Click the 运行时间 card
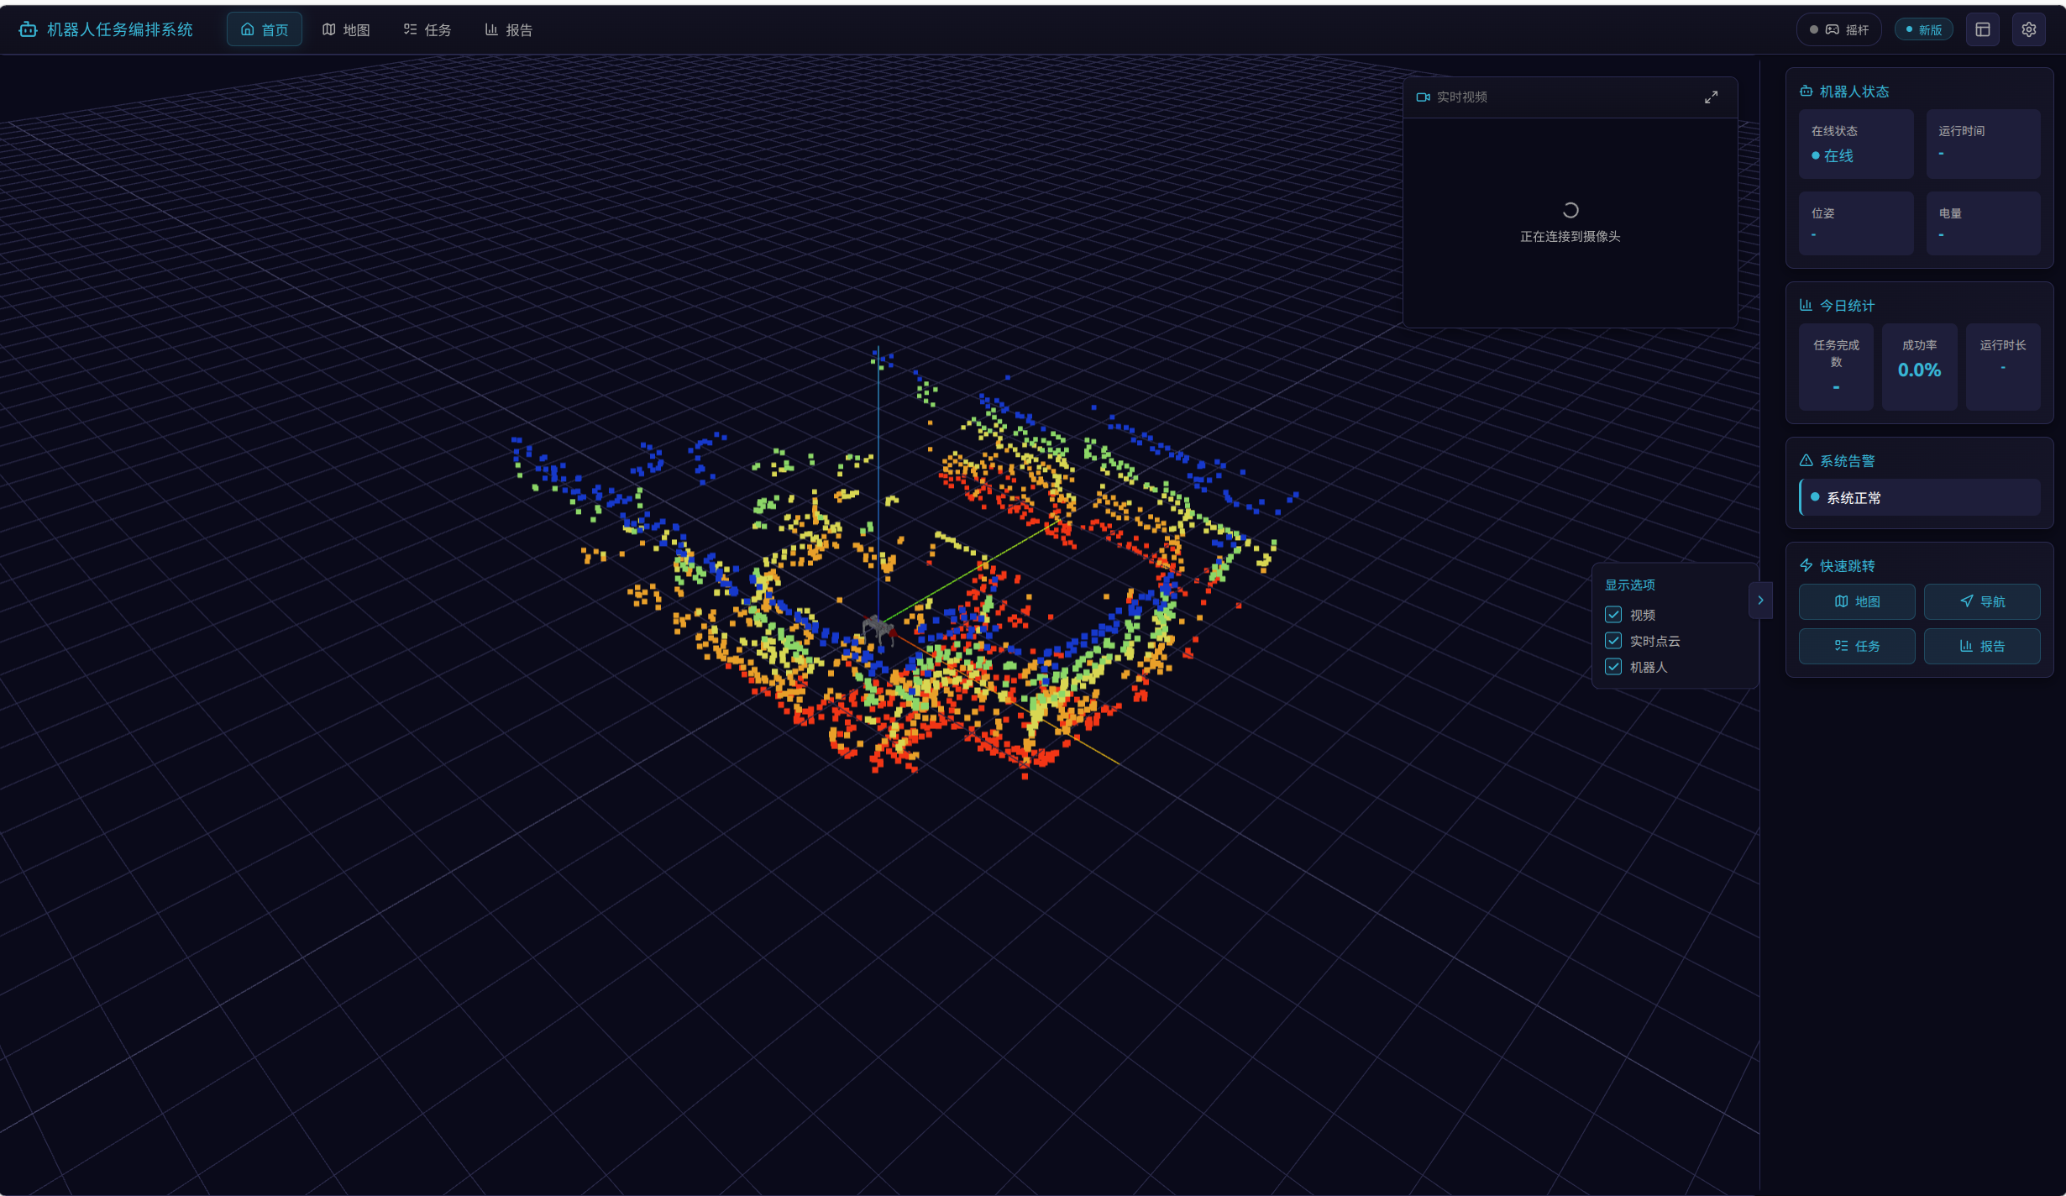The width and height of the screenshot is (2066, 1196). [1983, 144]
